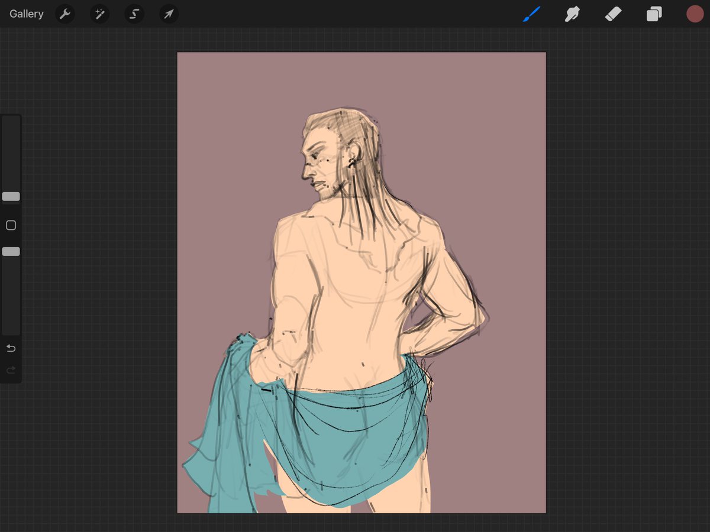
Task: Activate the Selection tool
Action: point(134,14)
